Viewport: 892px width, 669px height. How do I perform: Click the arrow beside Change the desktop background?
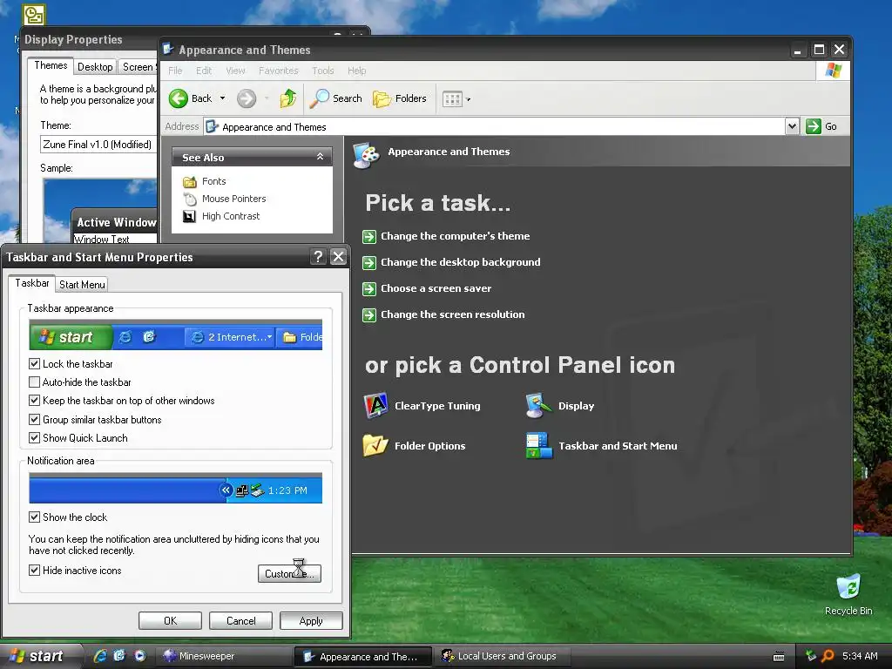point(369,263)
